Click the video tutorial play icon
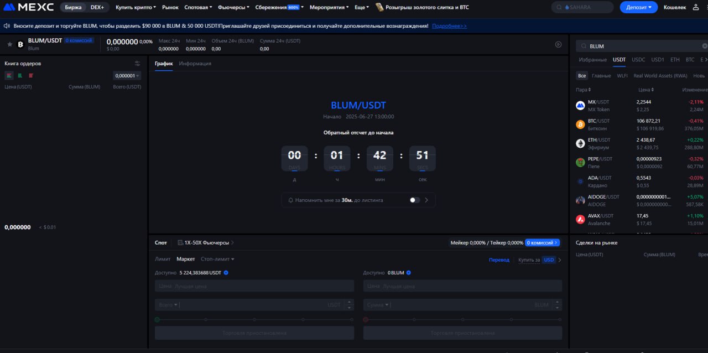 point(558,44)
